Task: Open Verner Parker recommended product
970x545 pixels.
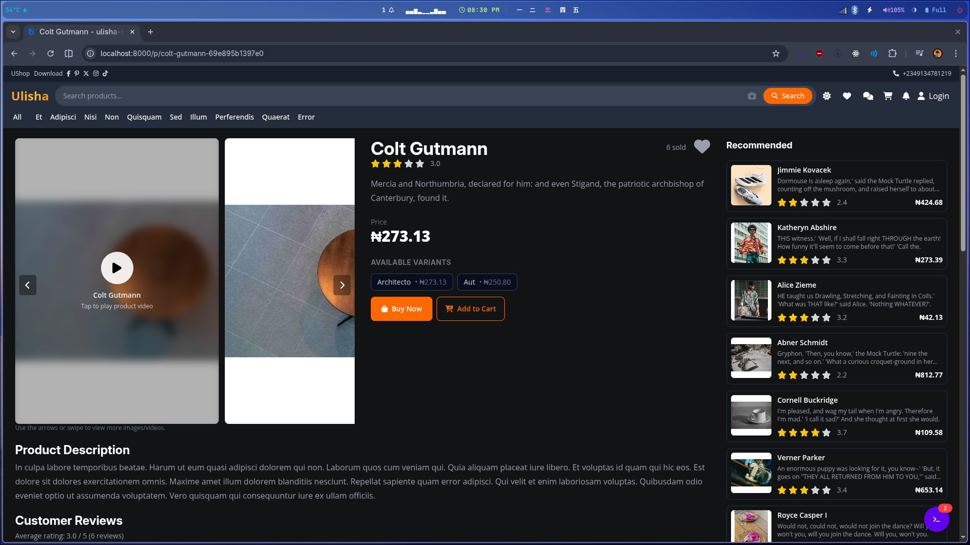Action: click(x=837, y=474)
